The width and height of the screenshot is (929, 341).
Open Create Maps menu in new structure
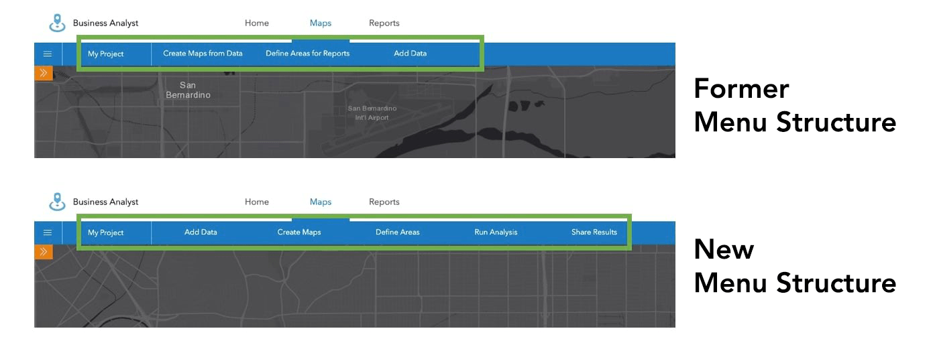click(x=299, y=232)
